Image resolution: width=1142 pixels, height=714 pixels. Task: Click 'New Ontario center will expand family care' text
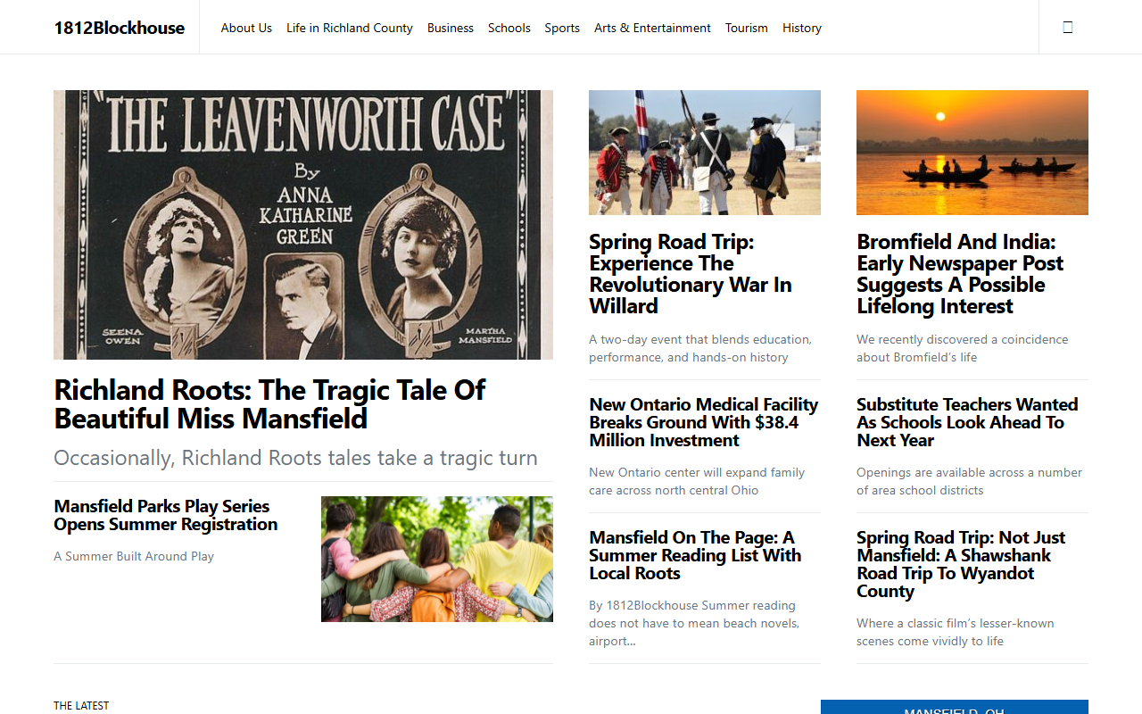coord(697,481)
